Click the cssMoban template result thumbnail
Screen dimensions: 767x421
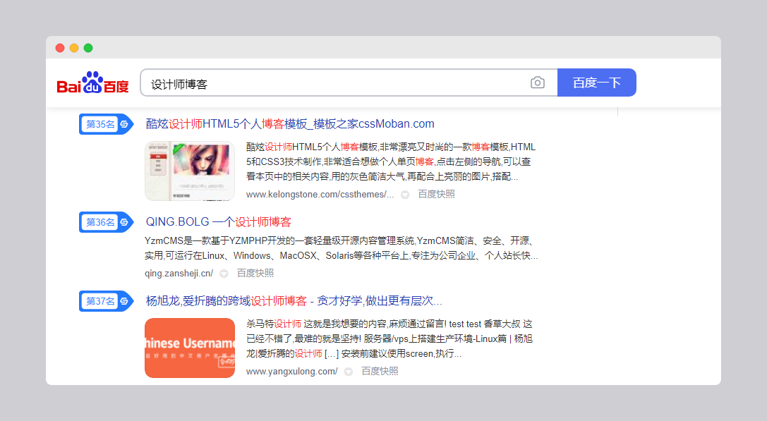coord(190,171)
